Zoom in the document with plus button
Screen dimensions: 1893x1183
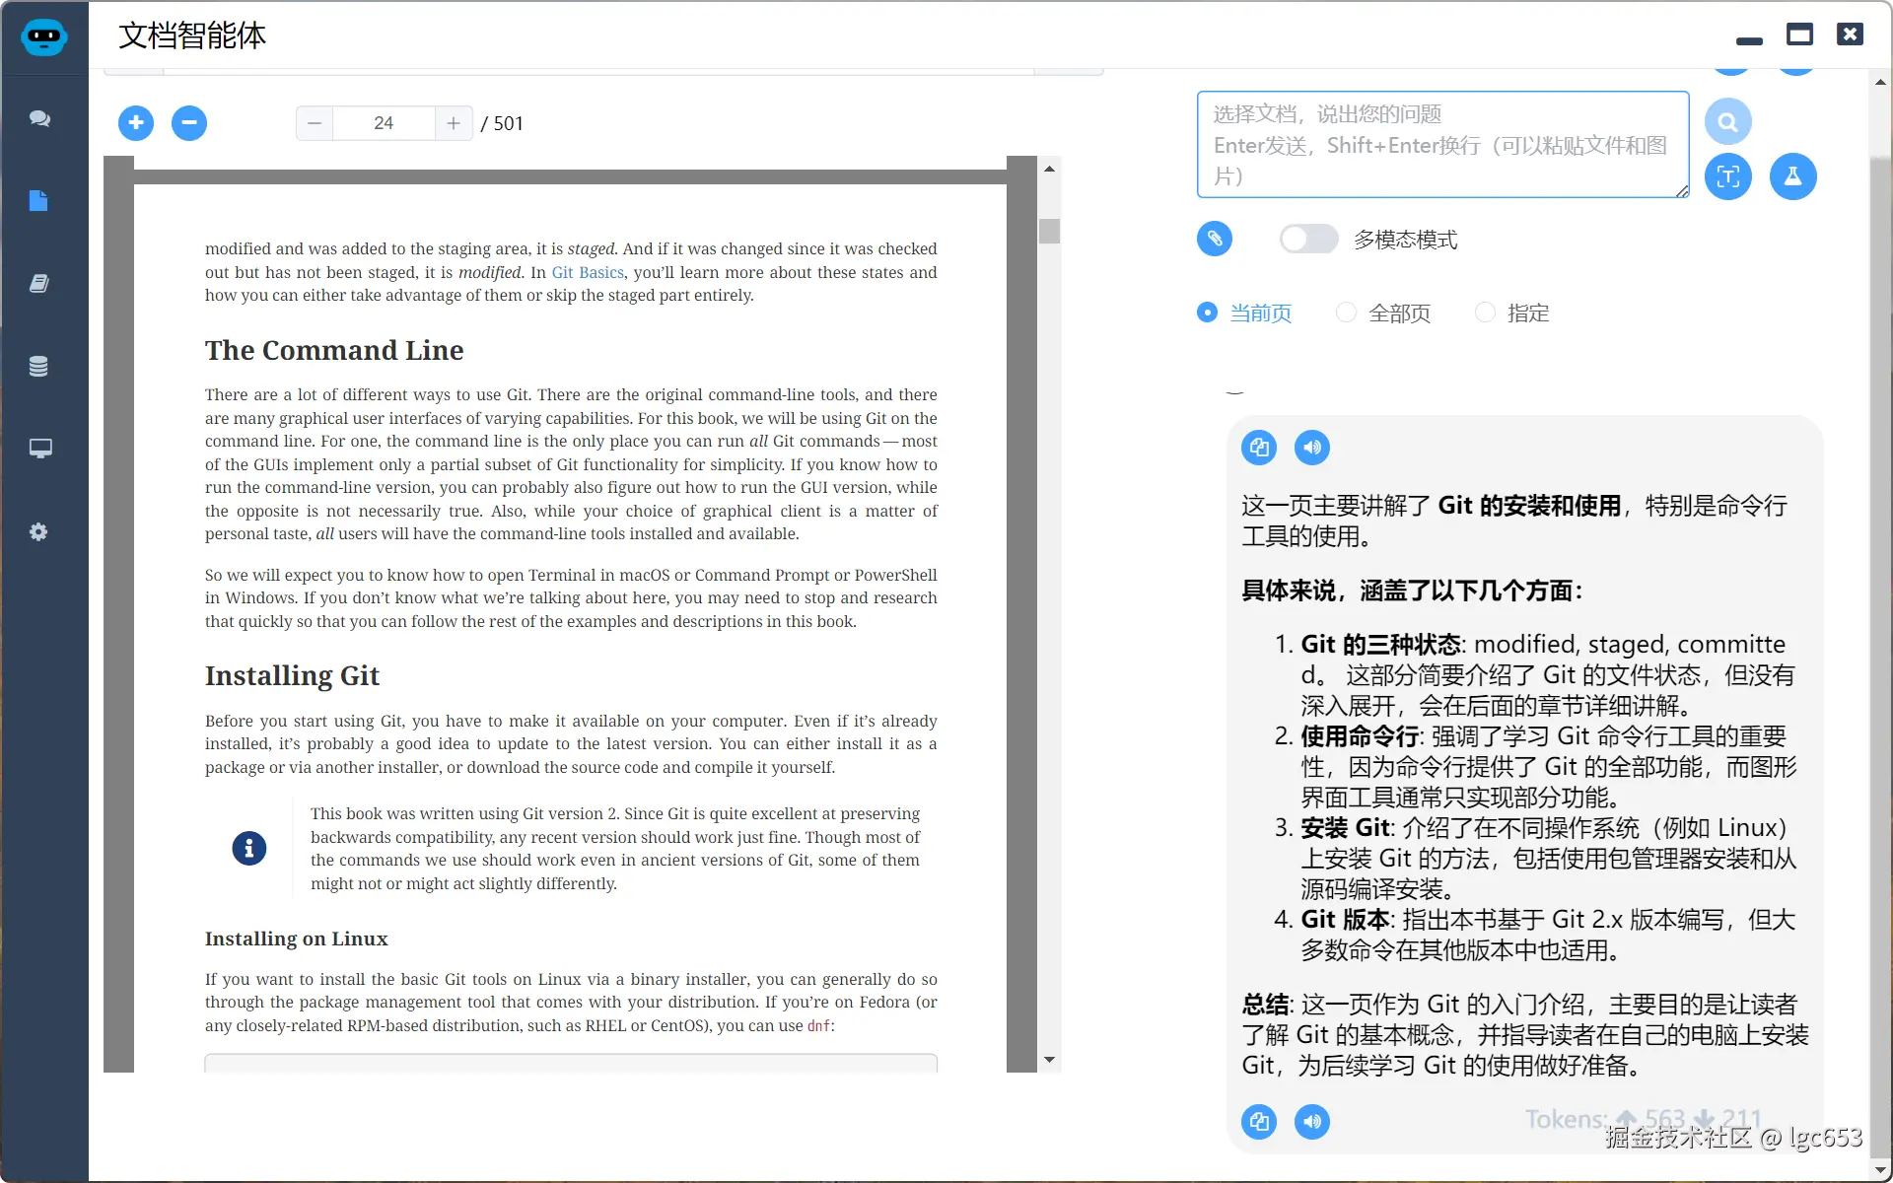tap(136, 122)
